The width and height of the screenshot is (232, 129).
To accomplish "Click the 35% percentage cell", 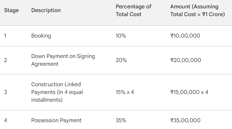I will pos(121,120).
